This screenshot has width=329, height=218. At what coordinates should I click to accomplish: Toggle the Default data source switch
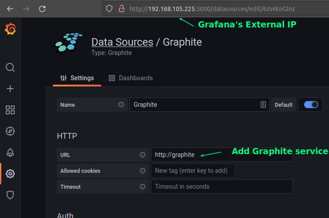click(x=311, y=105)
